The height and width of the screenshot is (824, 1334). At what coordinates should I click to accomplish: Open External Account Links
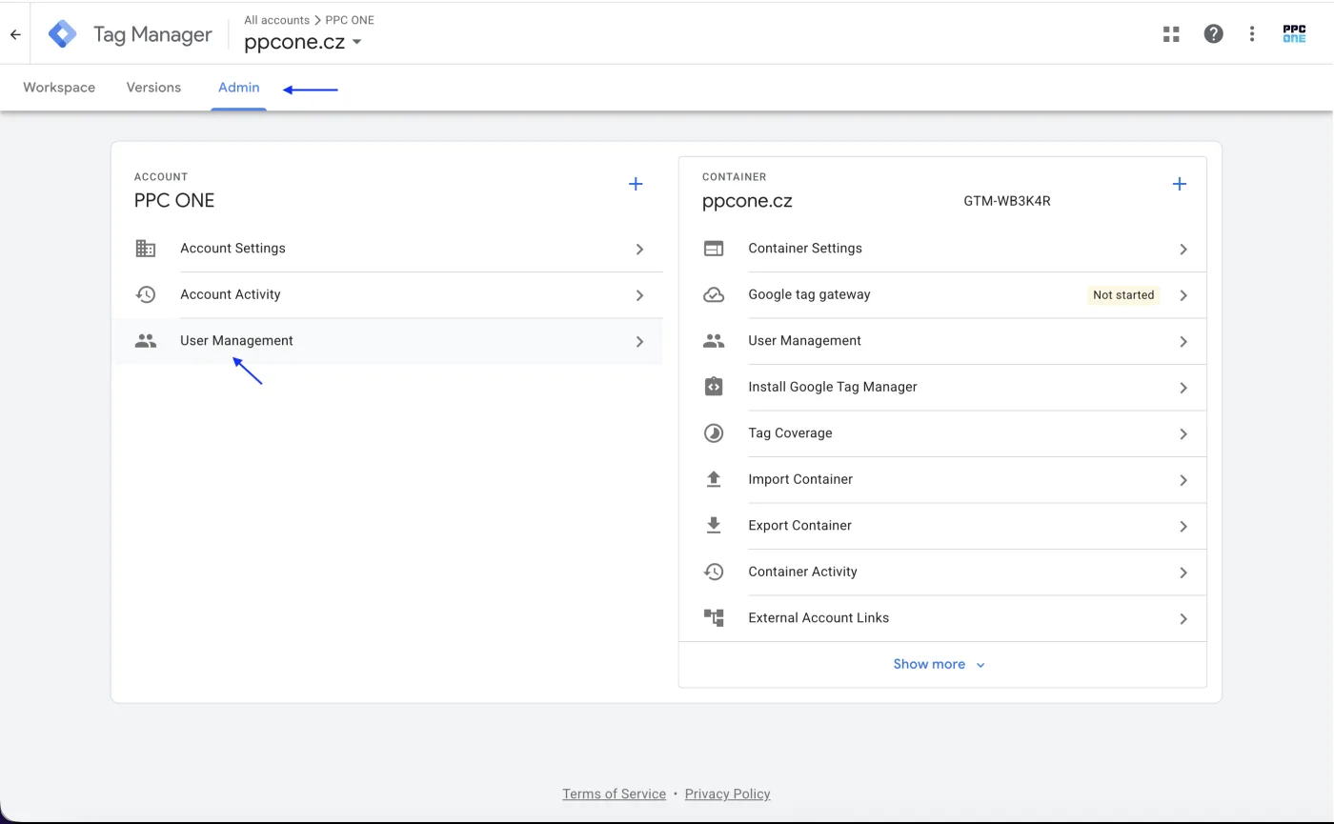coord(943,617)
